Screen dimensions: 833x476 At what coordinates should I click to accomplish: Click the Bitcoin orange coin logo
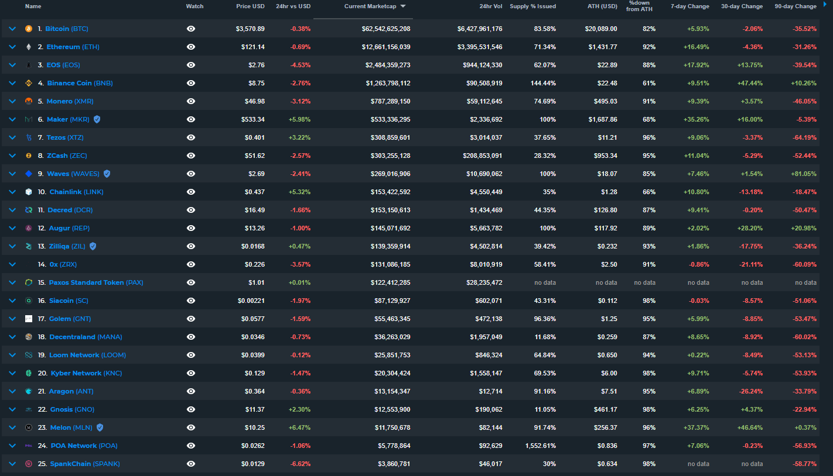[29, 29]
